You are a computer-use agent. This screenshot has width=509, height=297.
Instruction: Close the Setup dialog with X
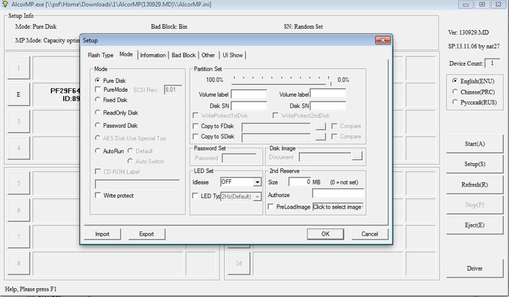click(383, 40)
